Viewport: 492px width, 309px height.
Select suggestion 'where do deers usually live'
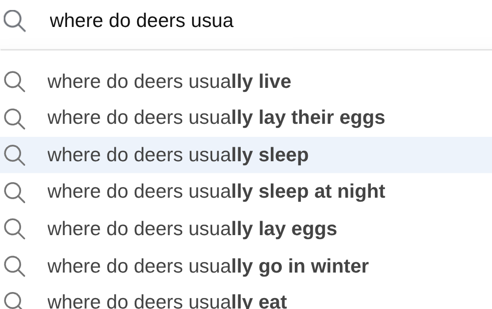(x=169, y=82)
